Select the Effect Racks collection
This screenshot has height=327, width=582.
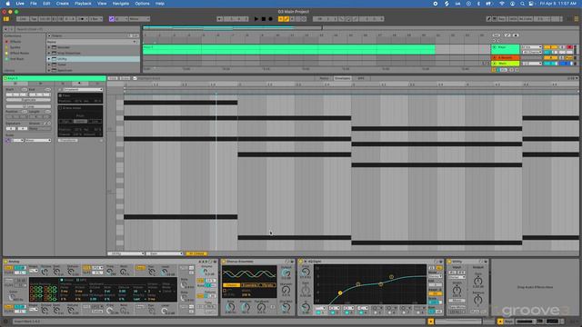click(18, 53)
